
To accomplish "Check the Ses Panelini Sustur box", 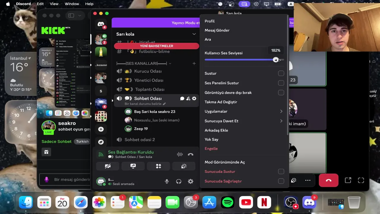I will click(281, 83).
